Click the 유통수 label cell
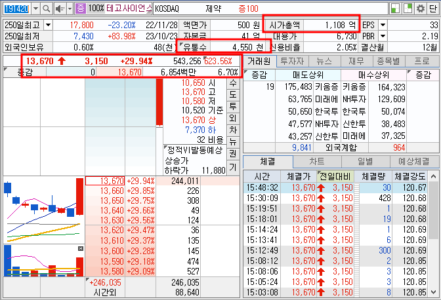The height and width of the screenshot is (300, 441). (195, 47)
